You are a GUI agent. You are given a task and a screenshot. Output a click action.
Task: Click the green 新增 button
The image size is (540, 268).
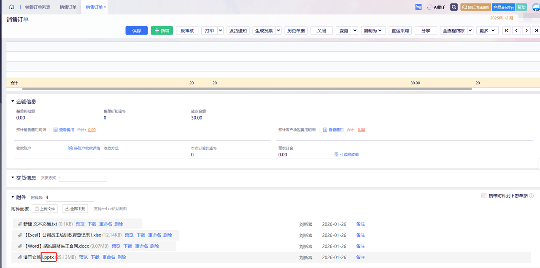[162, 30]
